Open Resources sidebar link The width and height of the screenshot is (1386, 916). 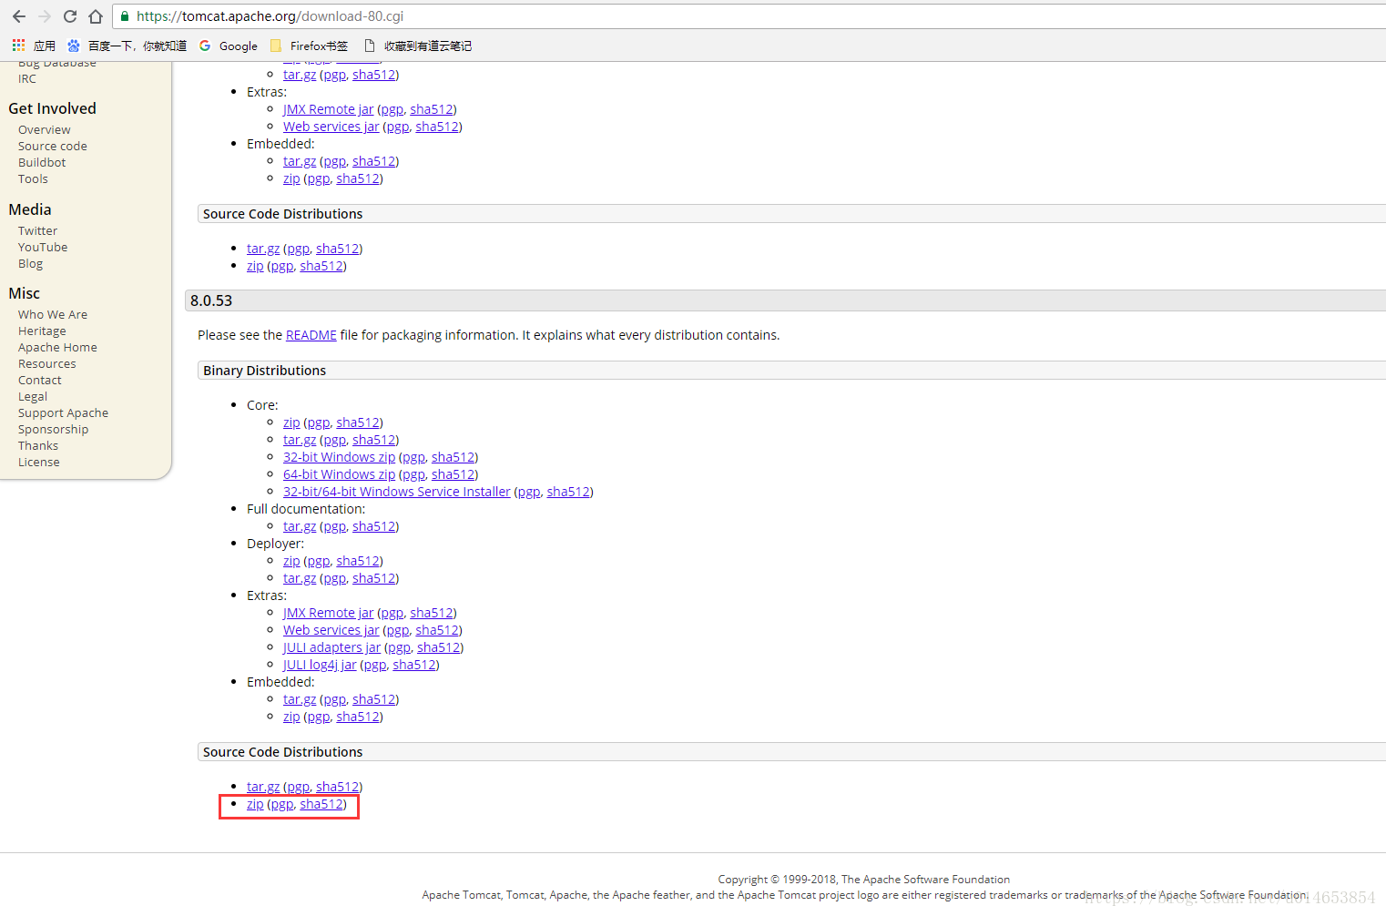tap(47, 364)
